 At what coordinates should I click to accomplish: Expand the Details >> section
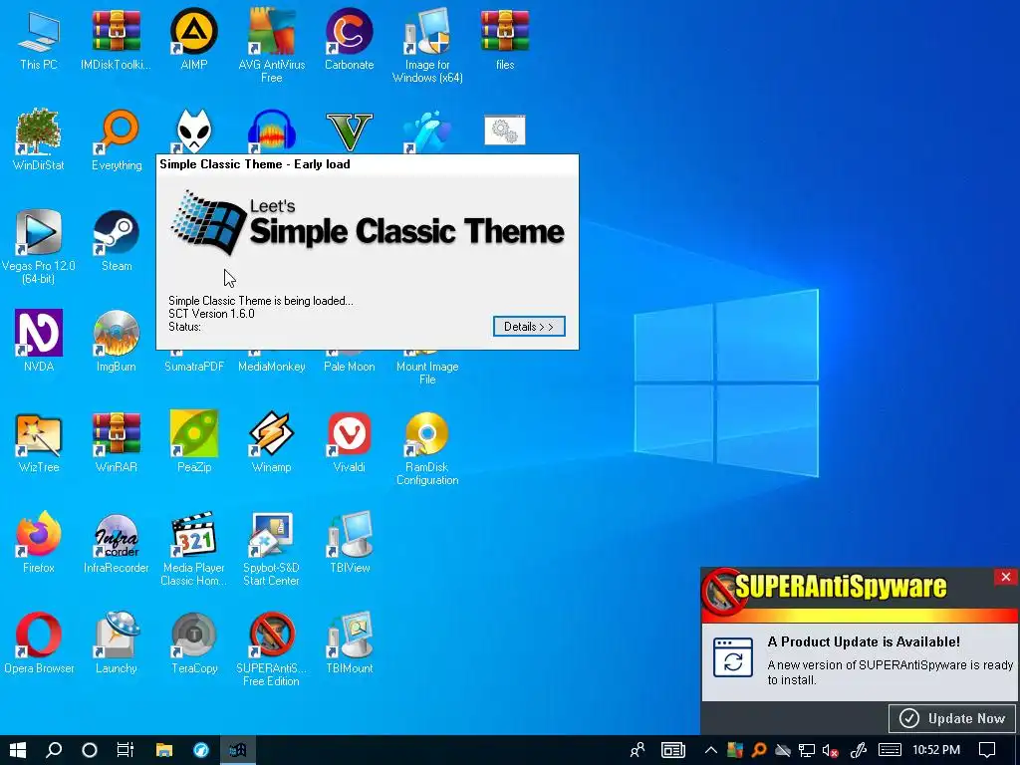(x=529, y=327)
